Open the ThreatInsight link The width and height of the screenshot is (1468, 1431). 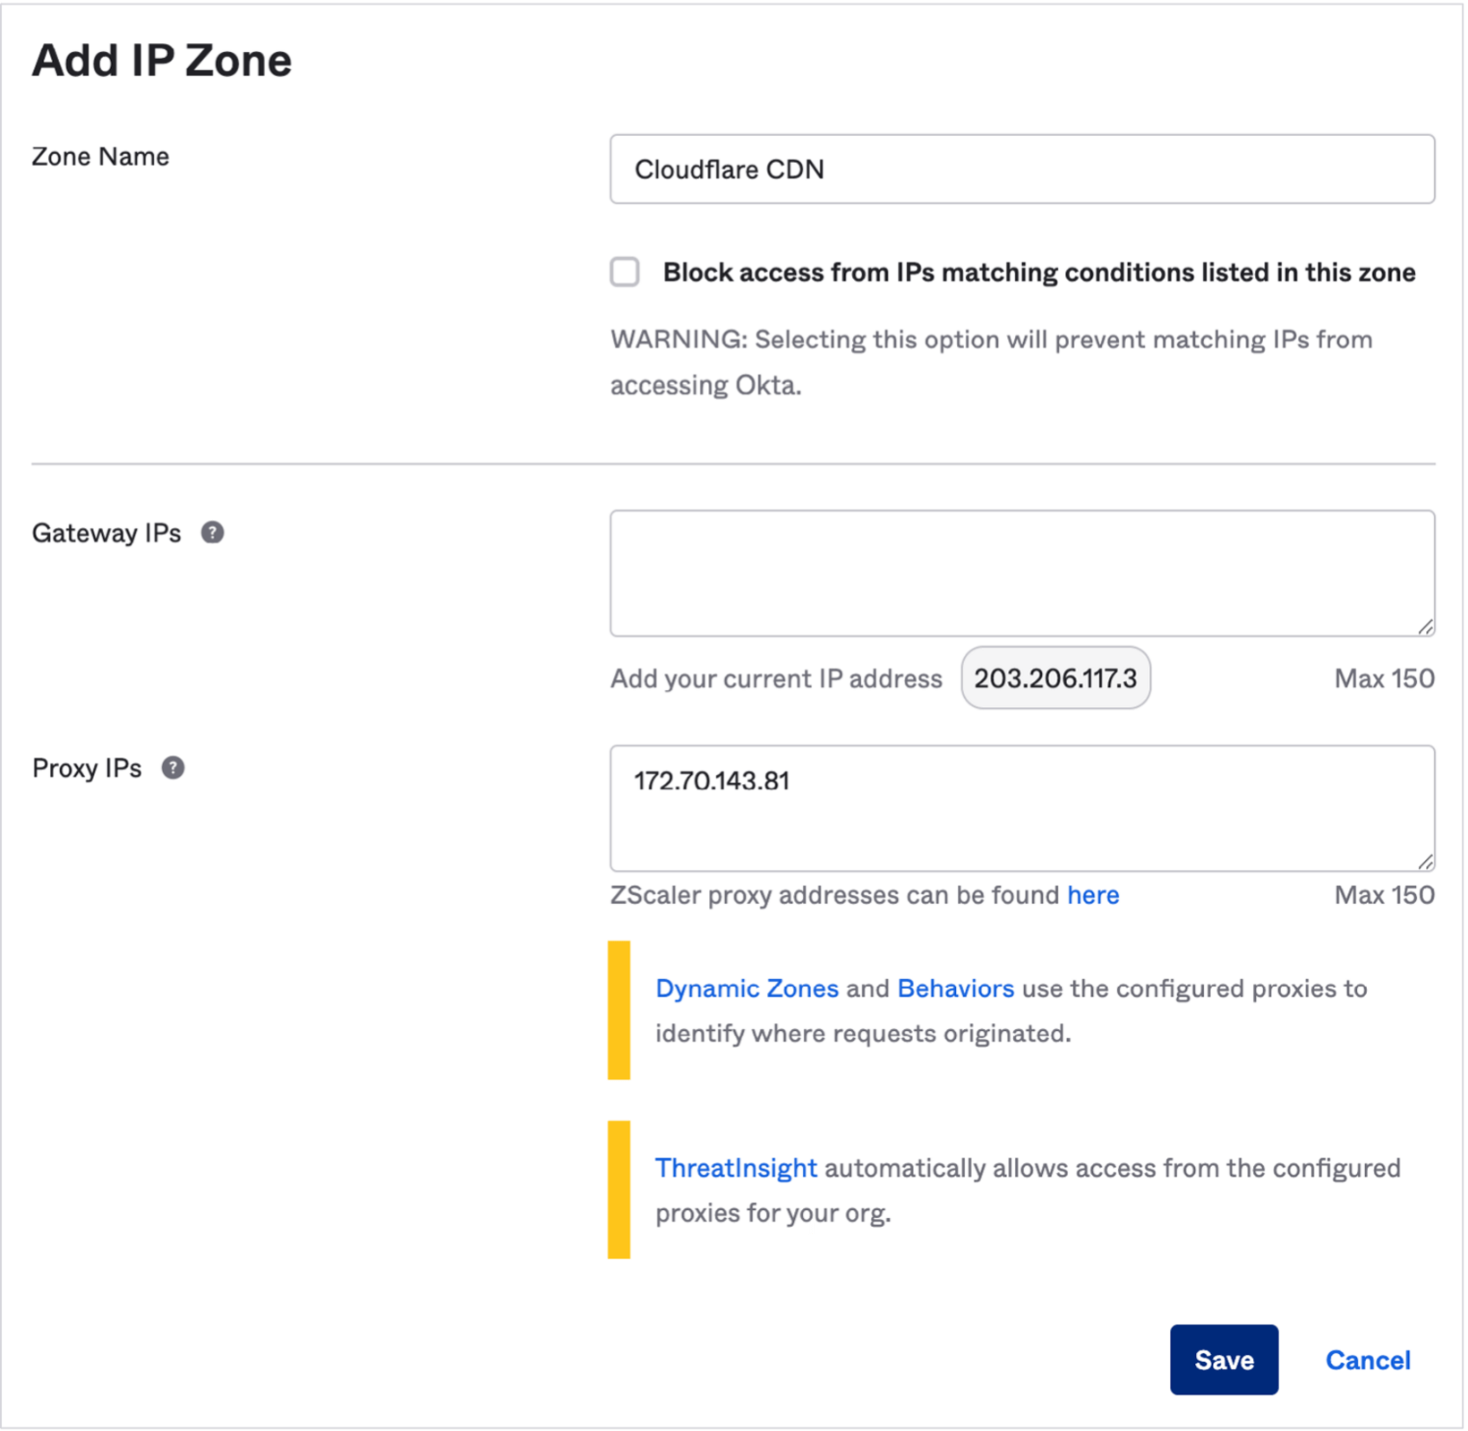[736, 1168]
